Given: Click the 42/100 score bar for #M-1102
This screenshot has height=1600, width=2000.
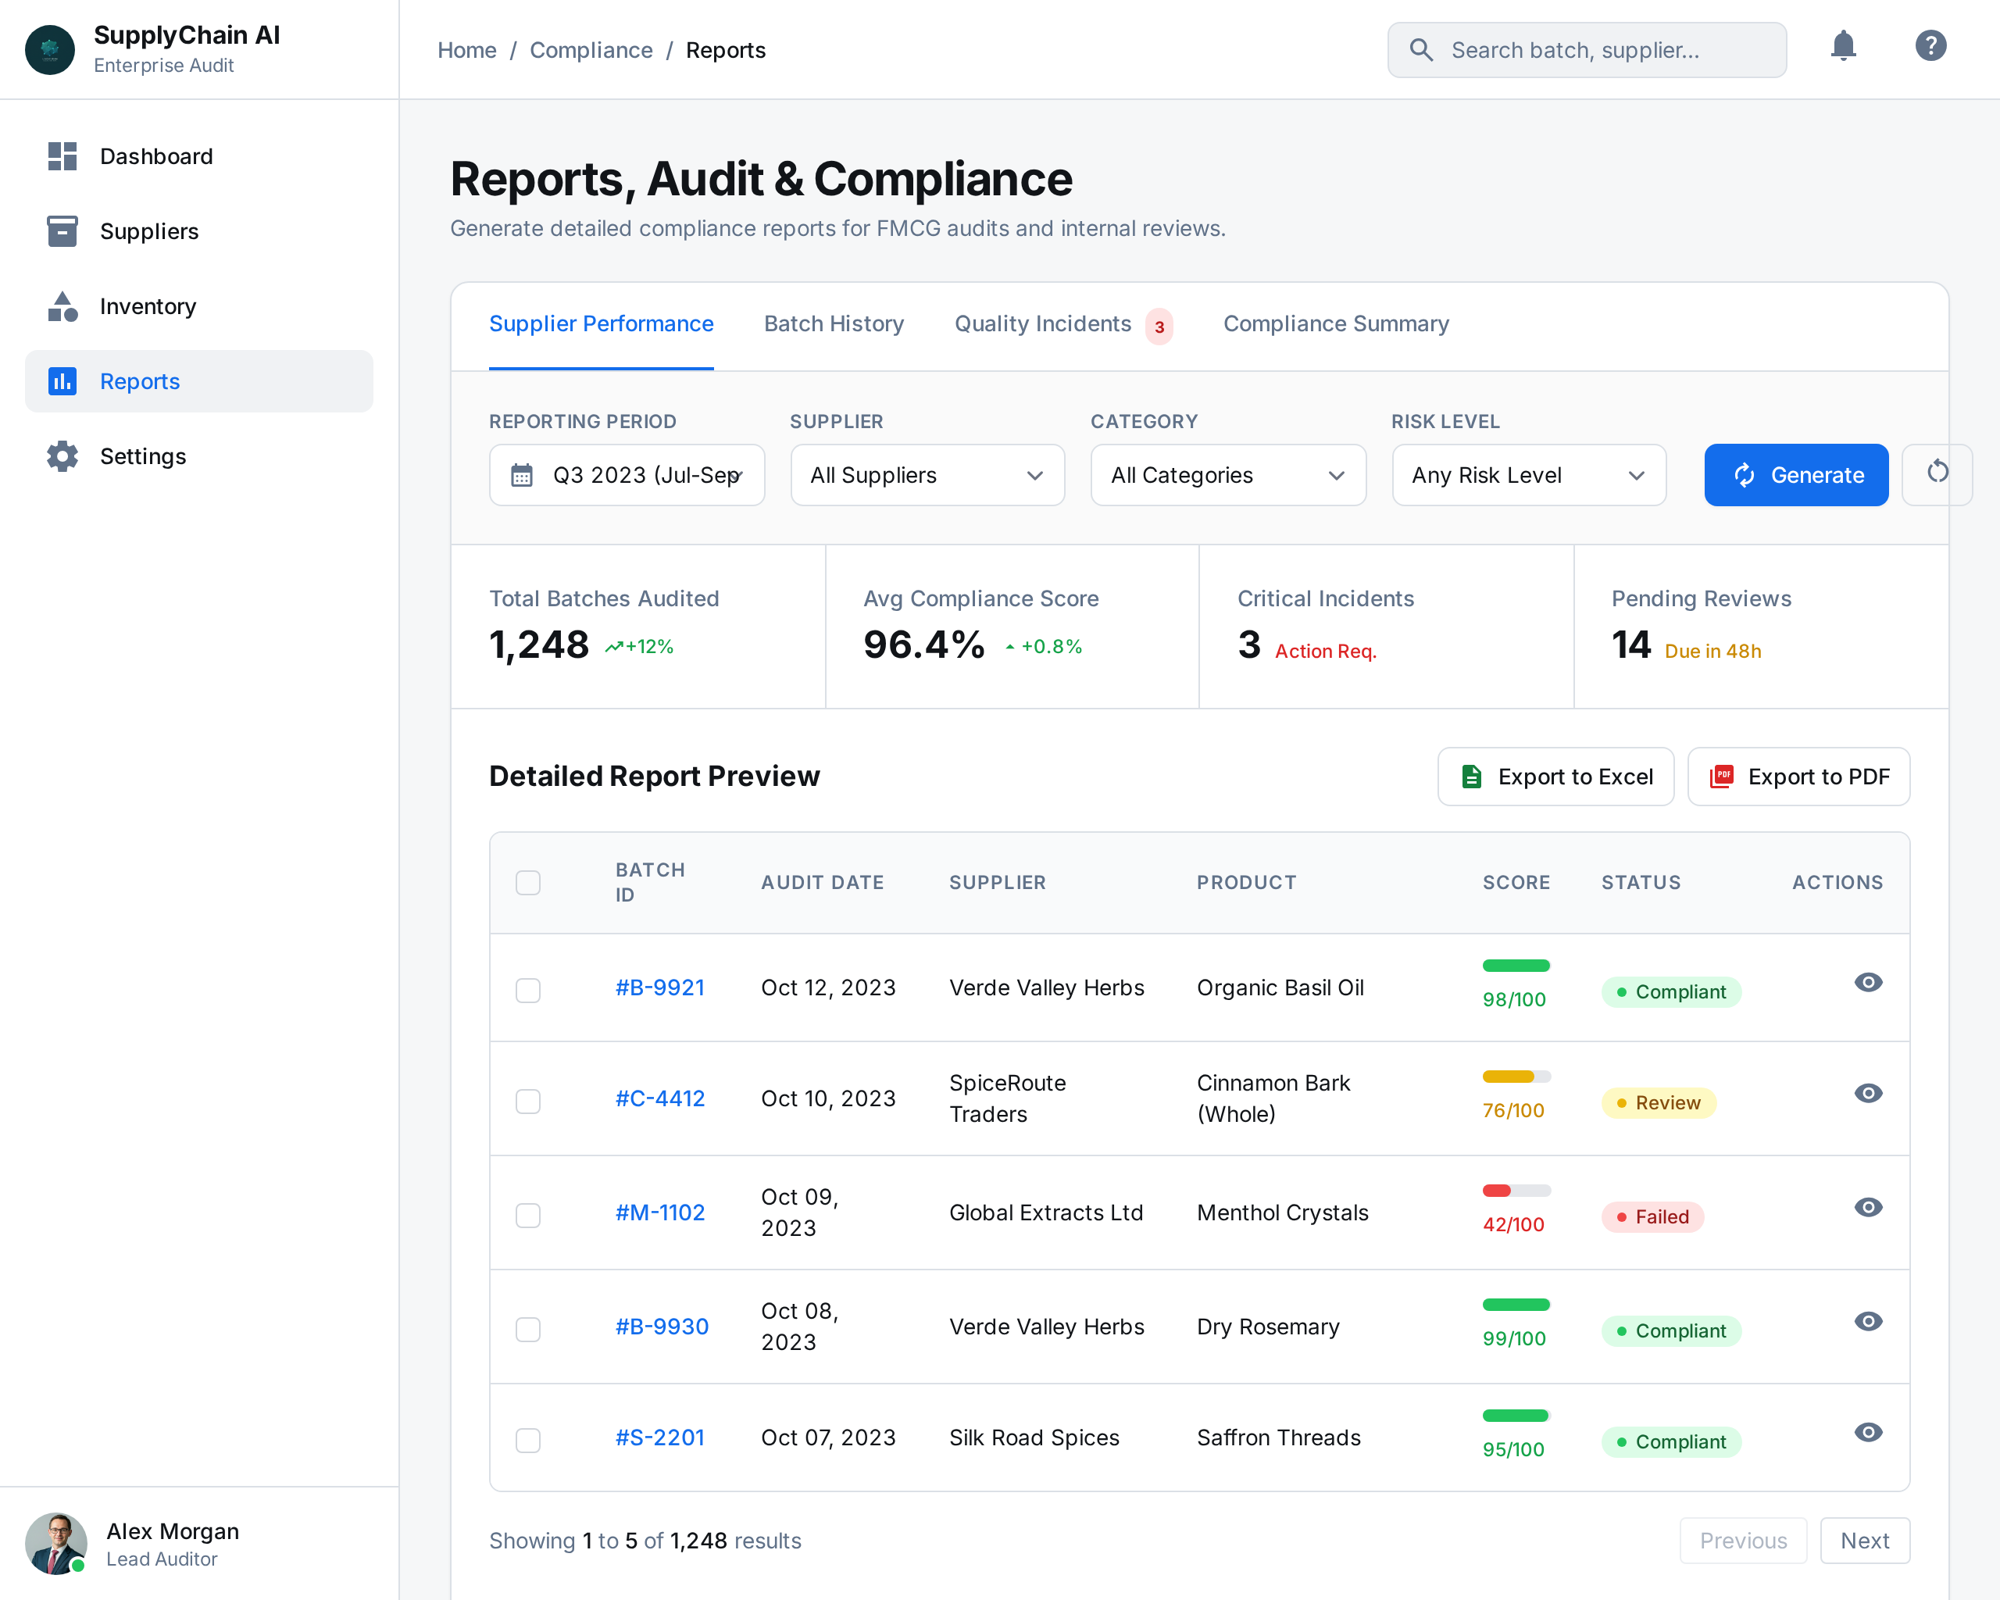Looking at the screenshot, I should 1516,1190.
